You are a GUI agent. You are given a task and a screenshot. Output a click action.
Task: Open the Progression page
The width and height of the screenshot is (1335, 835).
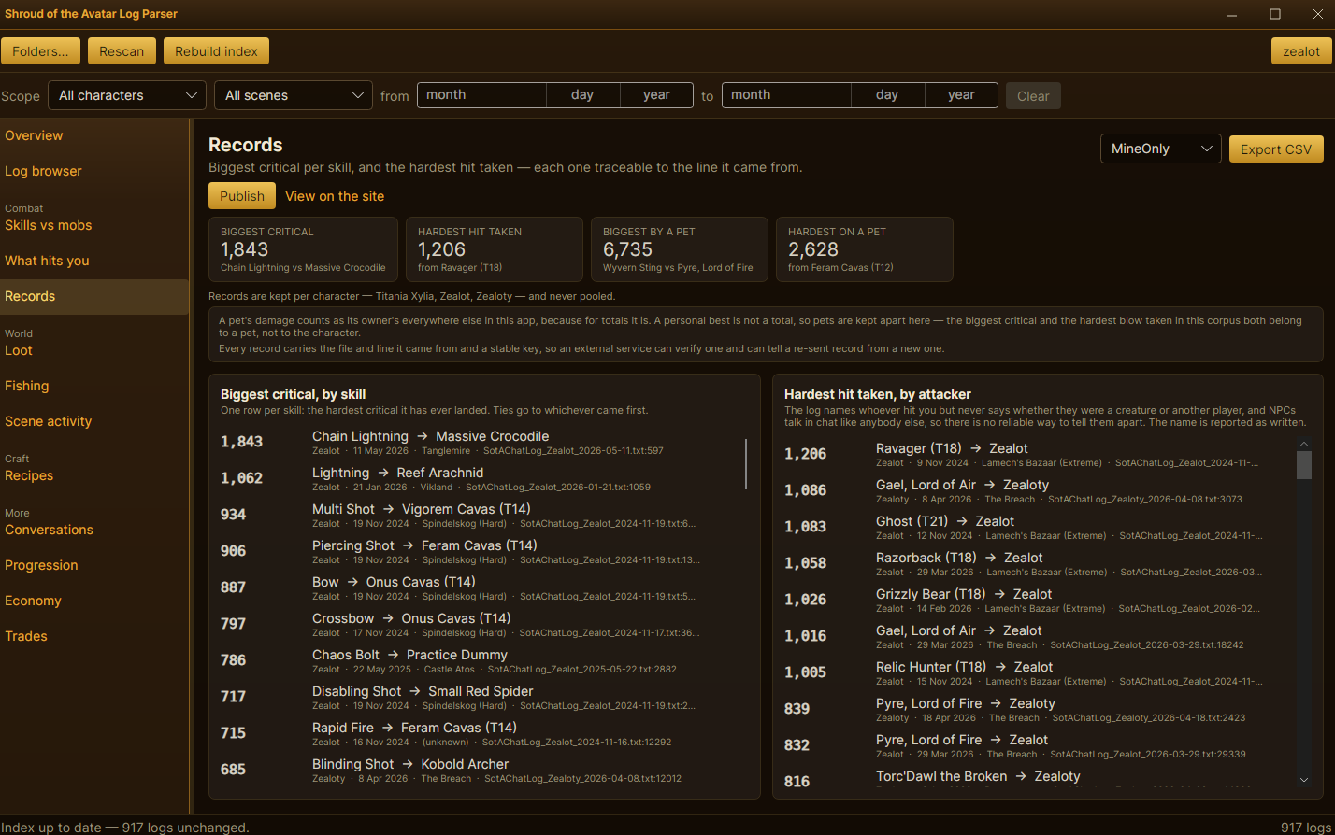[93, 565]
